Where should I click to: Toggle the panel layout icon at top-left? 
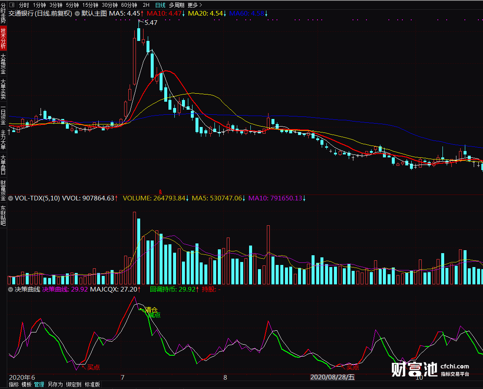12,5
